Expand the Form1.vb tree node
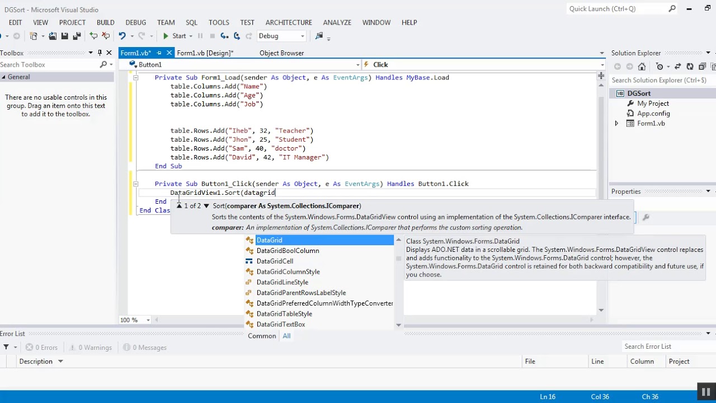 tap(616, 123)
